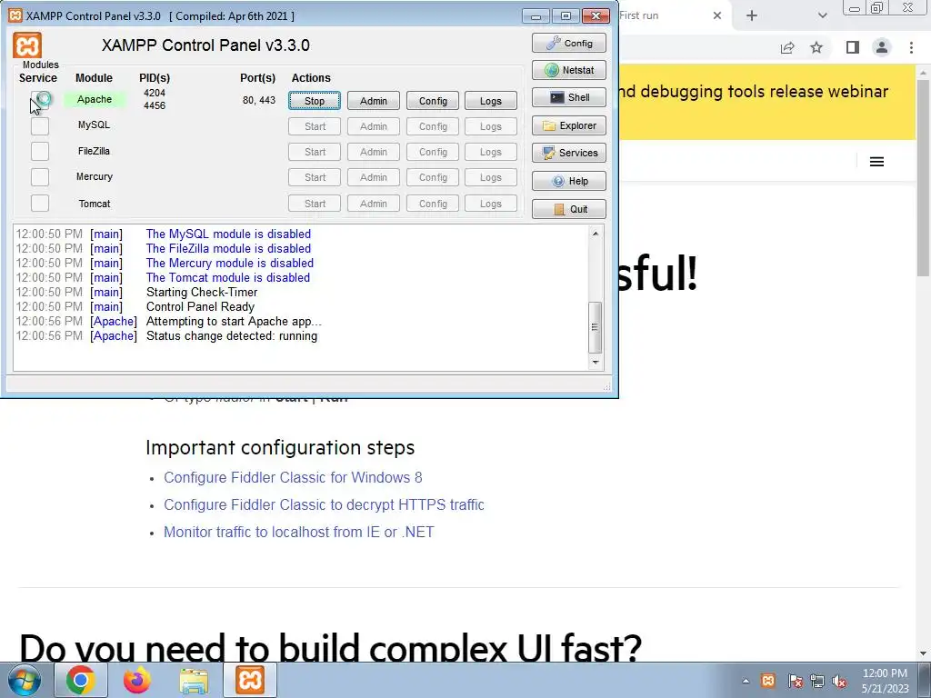This screenshot has width=931, height=698.
Task: Click the Apache ports value '80, 443'
Action: point(259,100)
